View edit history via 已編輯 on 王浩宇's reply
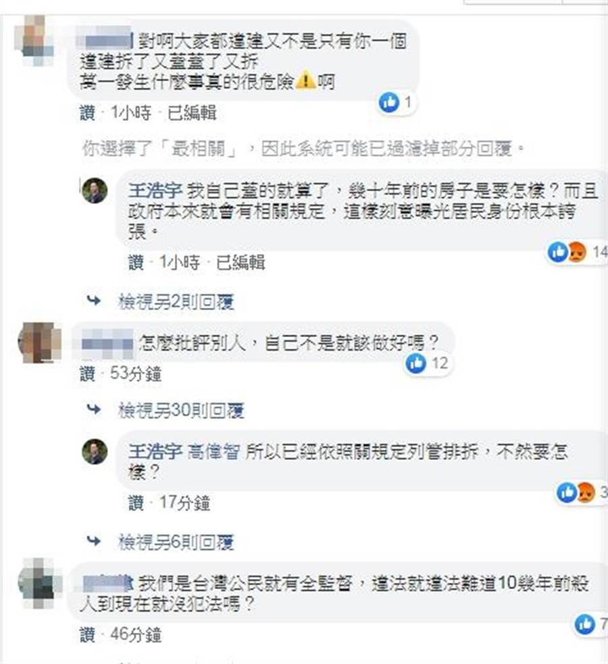The height and width of the screenshot is (664, 608). click(240, 263)
